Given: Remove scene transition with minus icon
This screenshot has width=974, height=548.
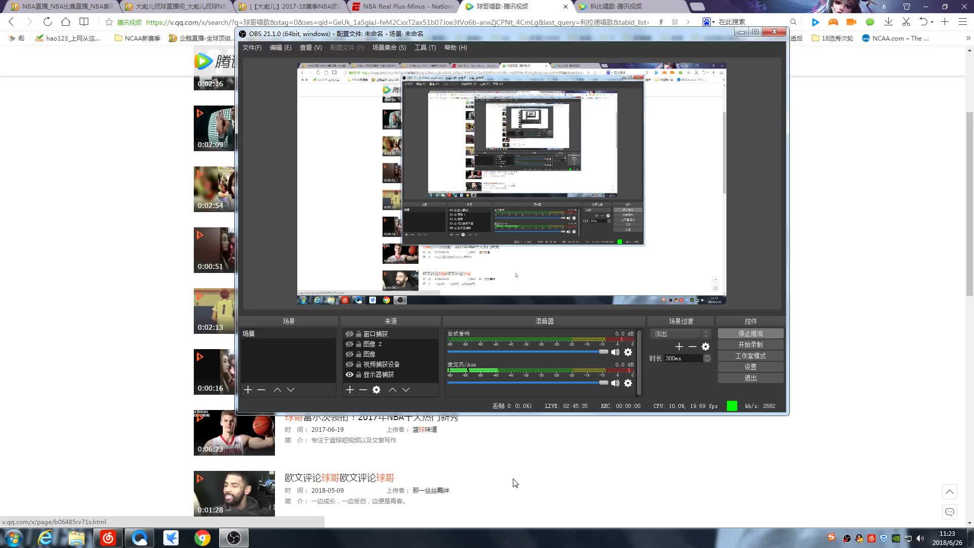Looking at the screenshot, I should pyautogui.click(x=692, y=347).
